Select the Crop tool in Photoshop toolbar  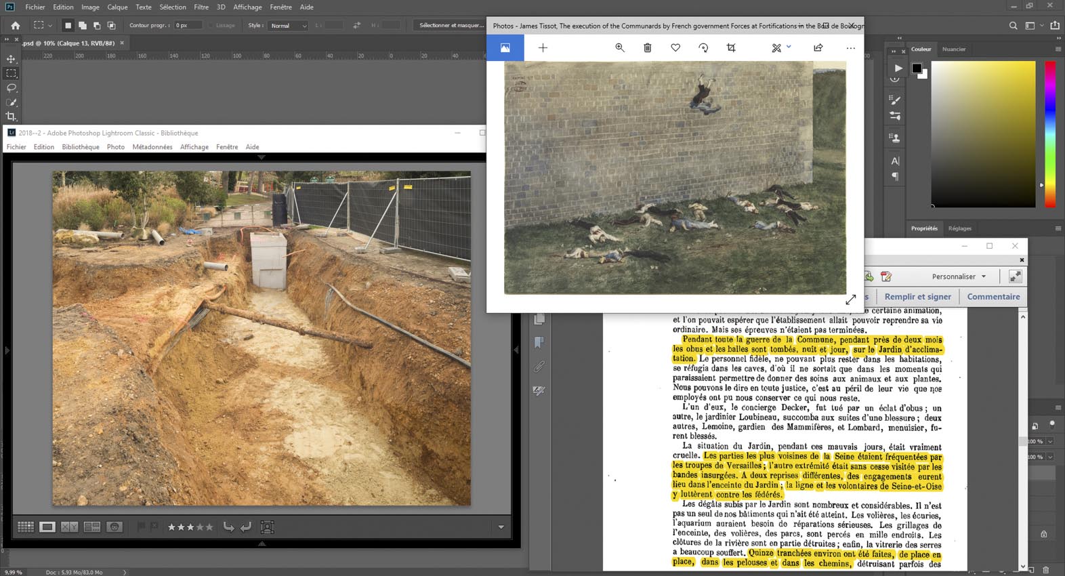[11, 117]
